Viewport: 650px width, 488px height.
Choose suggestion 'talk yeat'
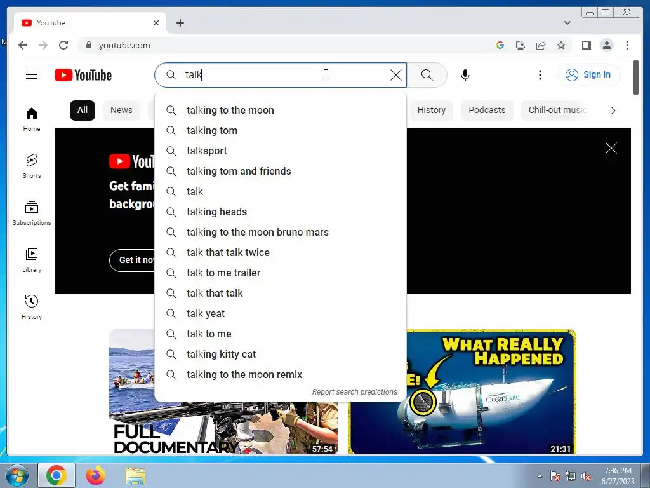280,314
